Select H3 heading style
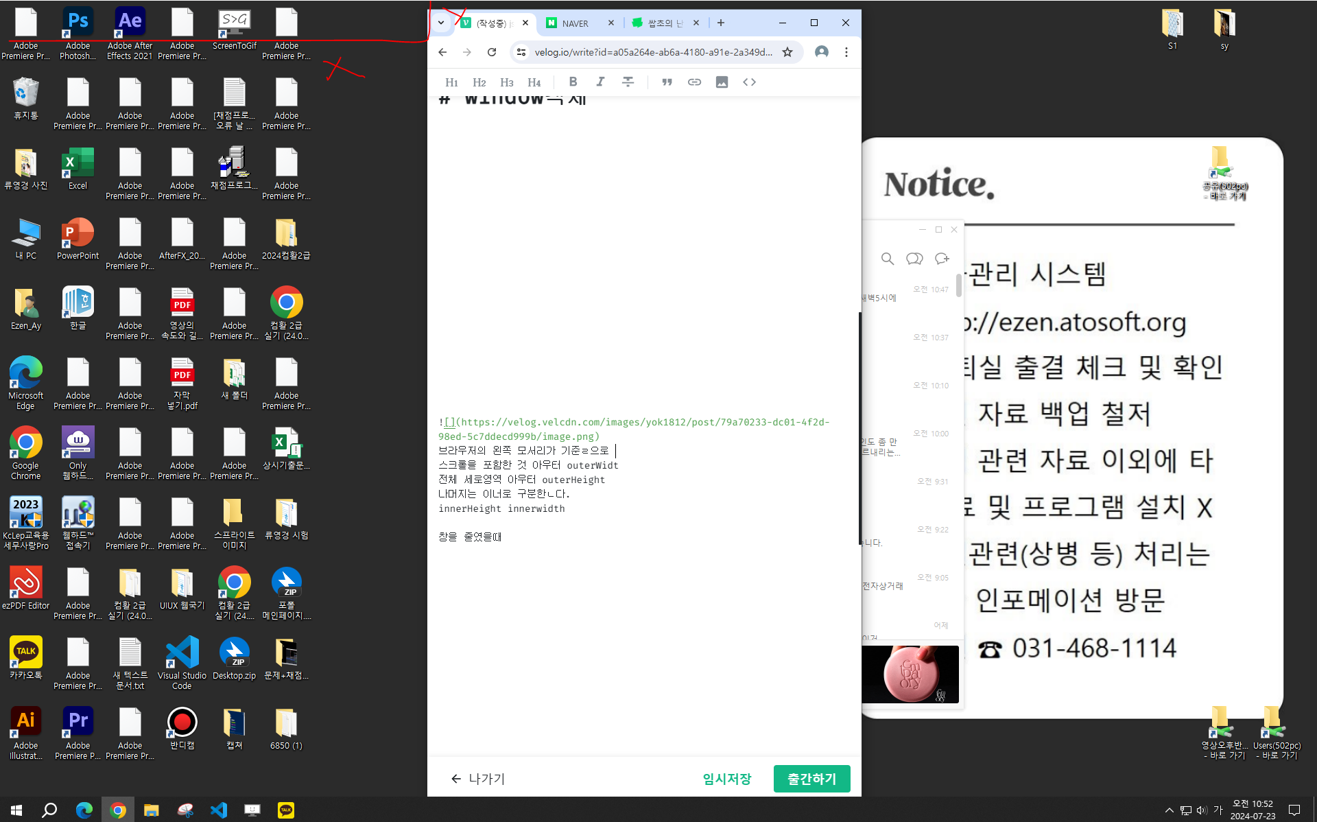The width and height of the screenshot is (1317, 822). tap(506, 82)
